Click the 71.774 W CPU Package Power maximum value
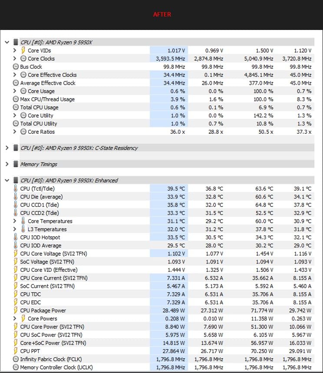The image size is (323, 373). tap(262, 310)
